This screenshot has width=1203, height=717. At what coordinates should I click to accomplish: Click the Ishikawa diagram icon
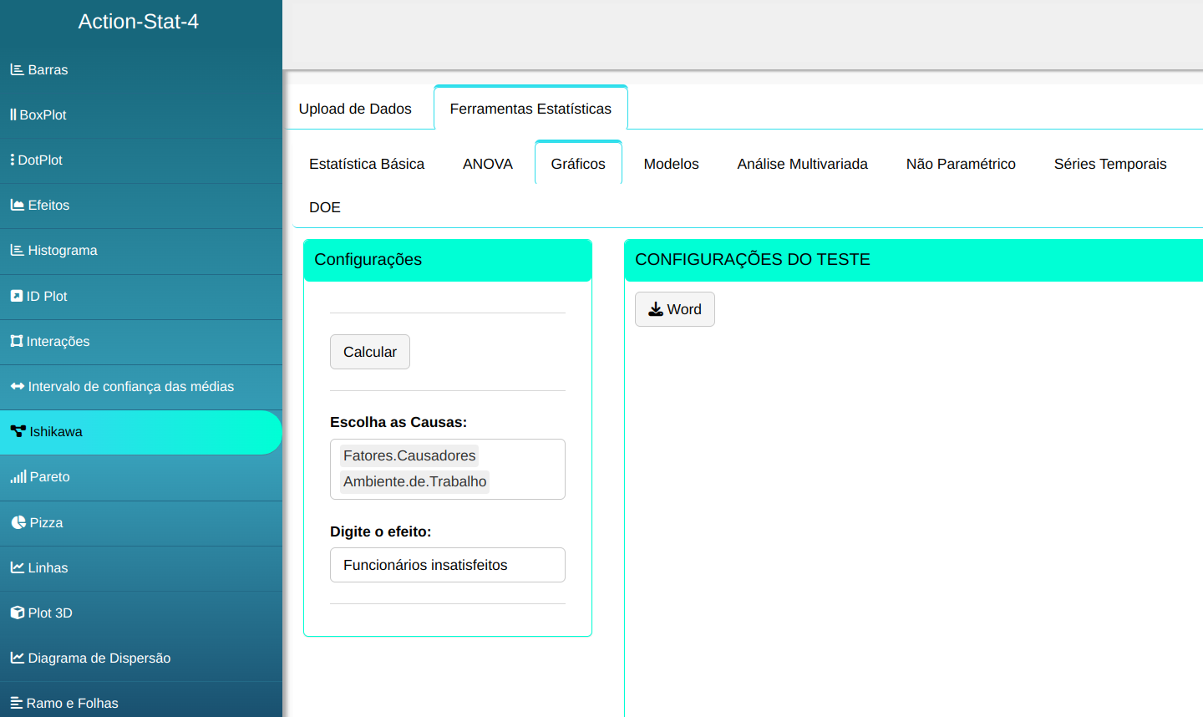point(18,432)
